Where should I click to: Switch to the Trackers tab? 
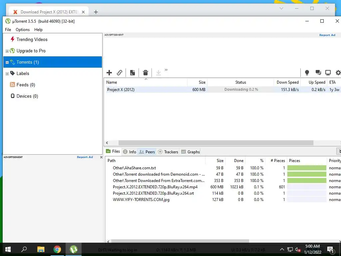click(x=168, y=152)
